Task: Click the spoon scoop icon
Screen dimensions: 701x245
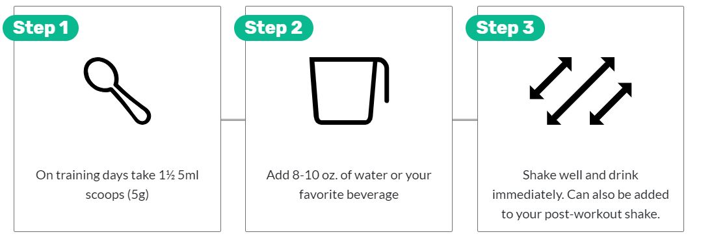Action: pos(117,91)
